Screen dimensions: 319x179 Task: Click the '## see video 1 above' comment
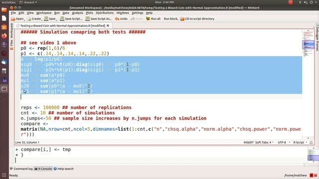[48, 43]
